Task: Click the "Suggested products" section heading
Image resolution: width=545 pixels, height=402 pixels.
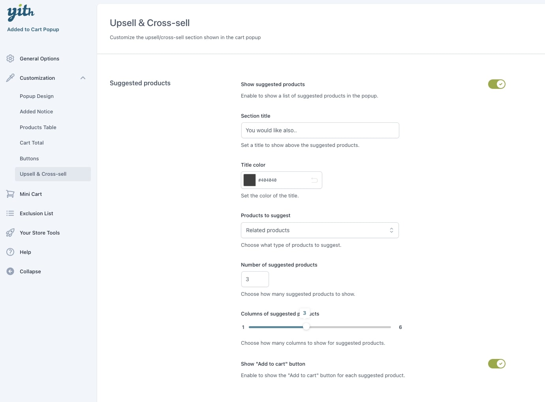Action: tap(140, 83)
